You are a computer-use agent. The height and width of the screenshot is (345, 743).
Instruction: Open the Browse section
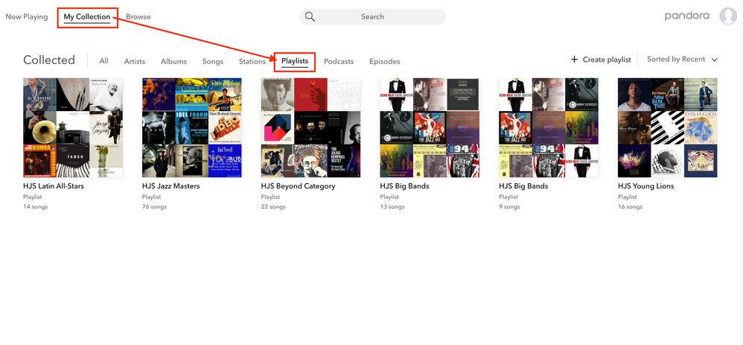tap(138, 16)
